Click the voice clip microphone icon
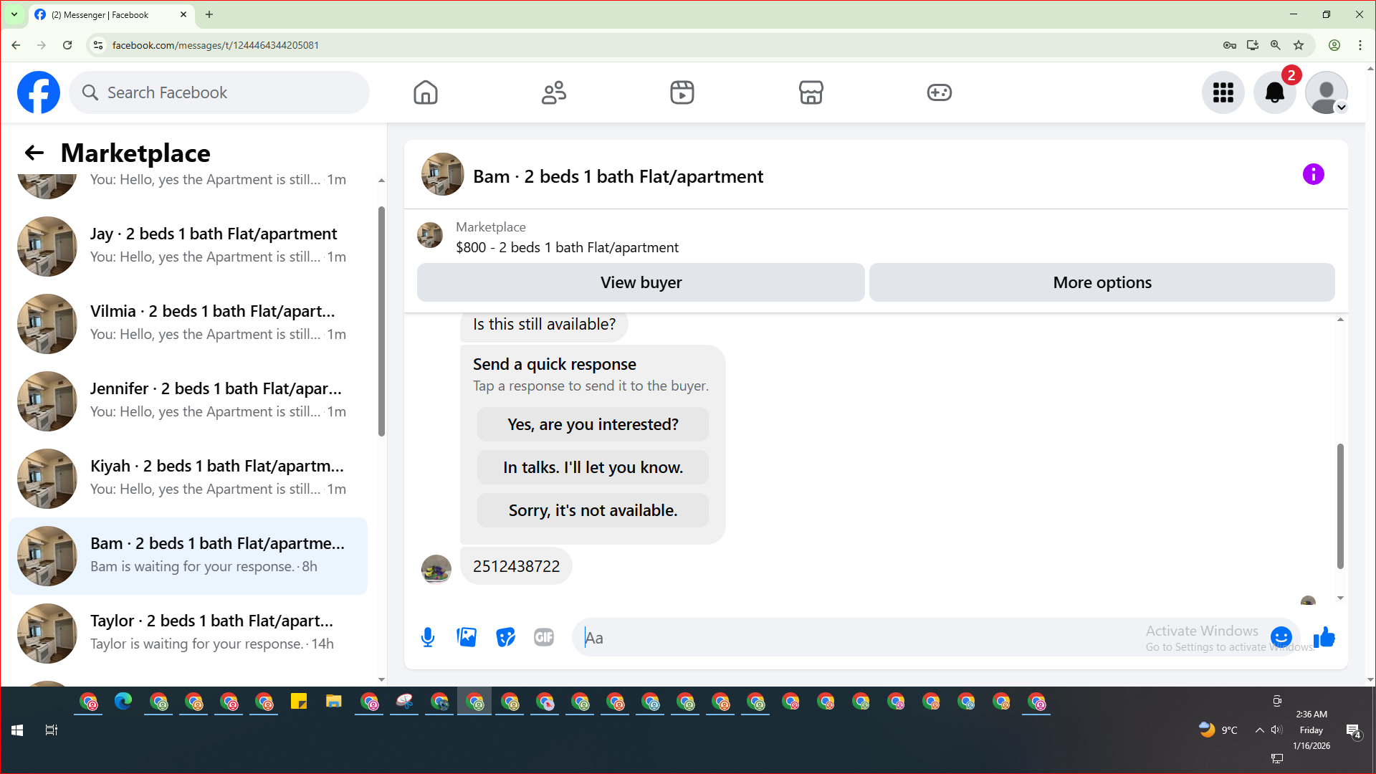Viewport: 1376px width, 774px height. tap(428, 637)
